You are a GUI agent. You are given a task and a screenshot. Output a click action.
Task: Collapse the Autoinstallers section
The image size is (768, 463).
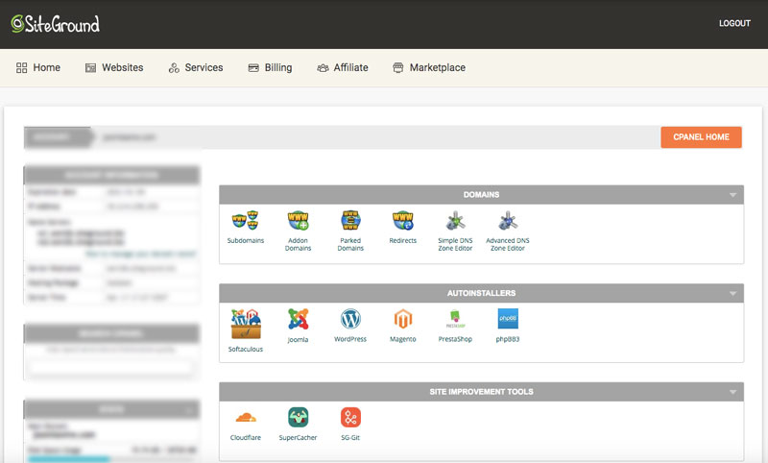point(732,294)
